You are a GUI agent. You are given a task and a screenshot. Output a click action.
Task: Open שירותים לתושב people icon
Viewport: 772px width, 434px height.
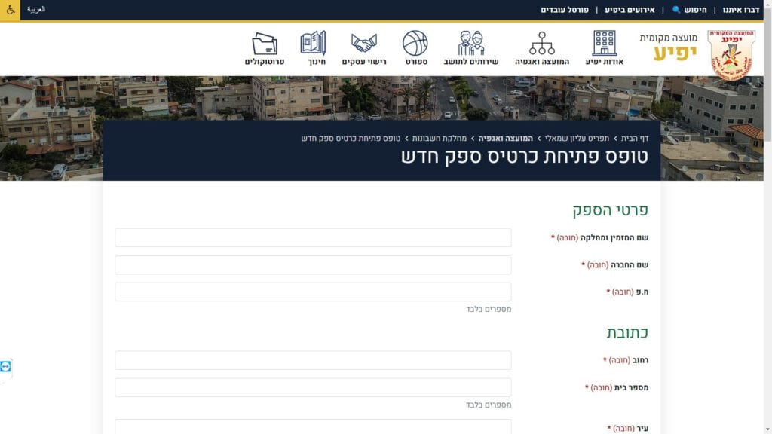(x=471, y=44)
